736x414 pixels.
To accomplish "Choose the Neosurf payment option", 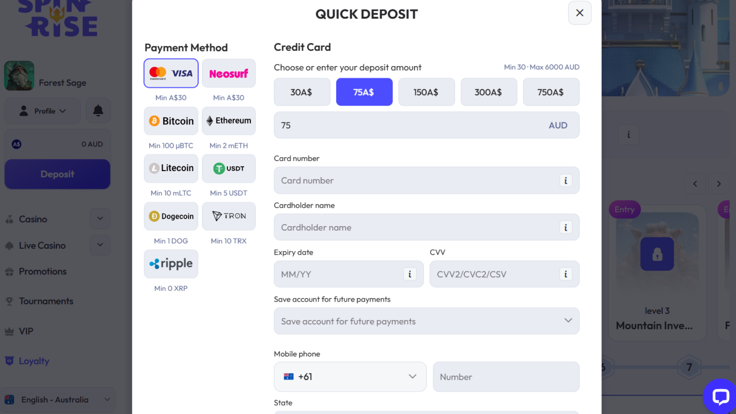I will point(228,74).
